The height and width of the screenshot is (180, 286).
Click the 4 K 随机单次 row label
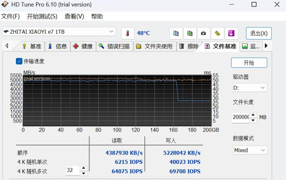click(32, 162)
